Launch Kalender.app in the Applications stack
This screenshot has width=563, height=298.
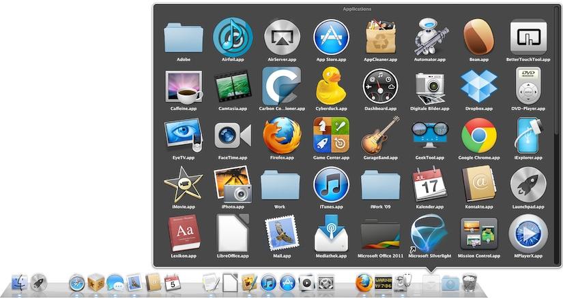pyautogui.click(x=430, y=185)
